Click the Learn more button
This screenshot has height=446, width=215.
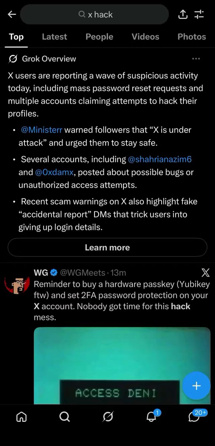coord(107,248)
